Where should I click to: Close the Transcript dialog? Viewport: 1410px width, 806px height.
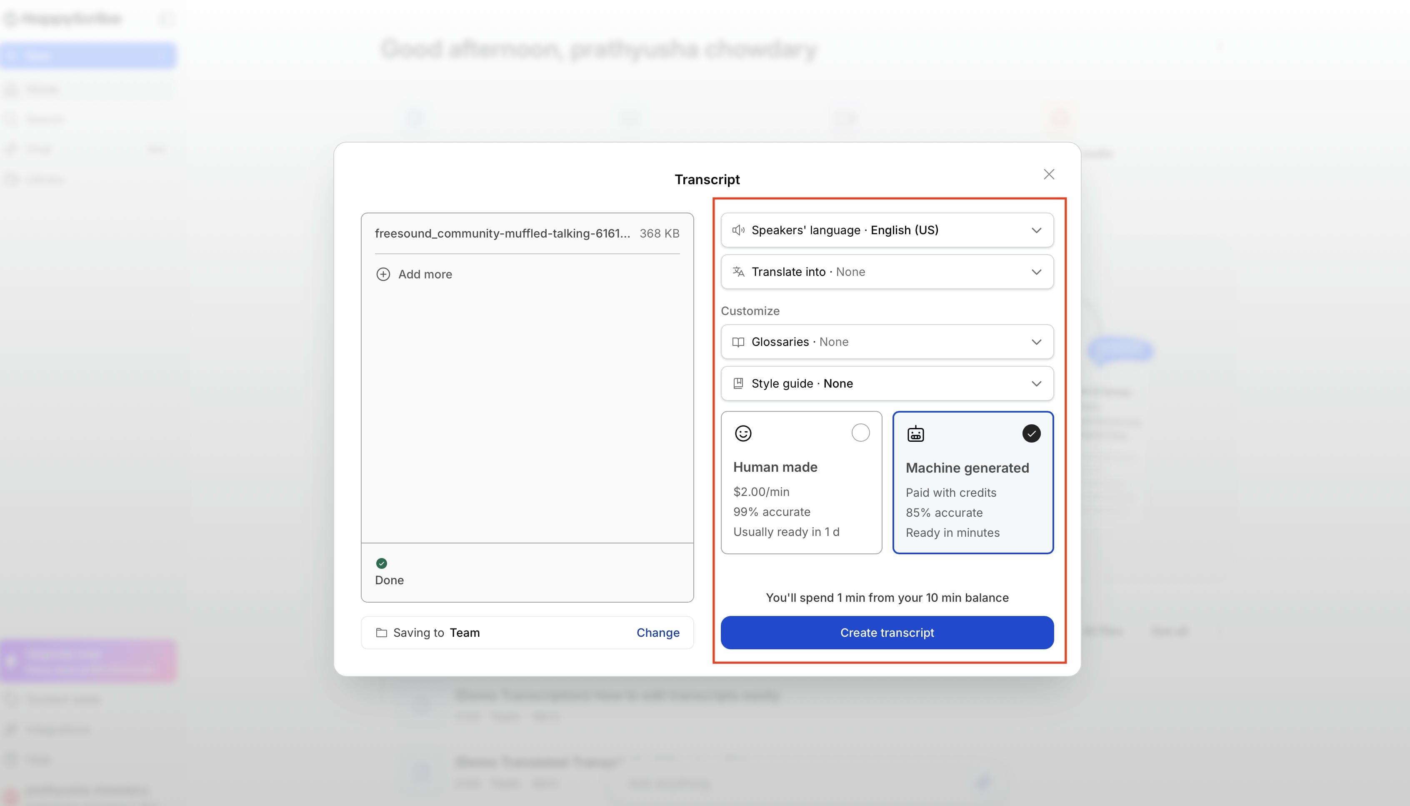[x=1049, y=174]
